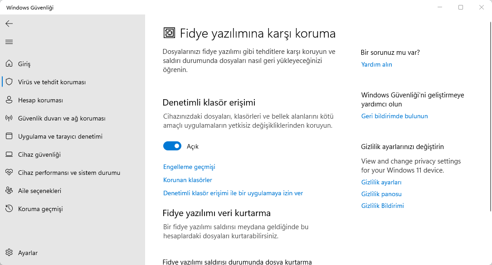This screenshot has height=265, width=492.
Task: Open the Korunan klasörler link
Action: (188, 180)
